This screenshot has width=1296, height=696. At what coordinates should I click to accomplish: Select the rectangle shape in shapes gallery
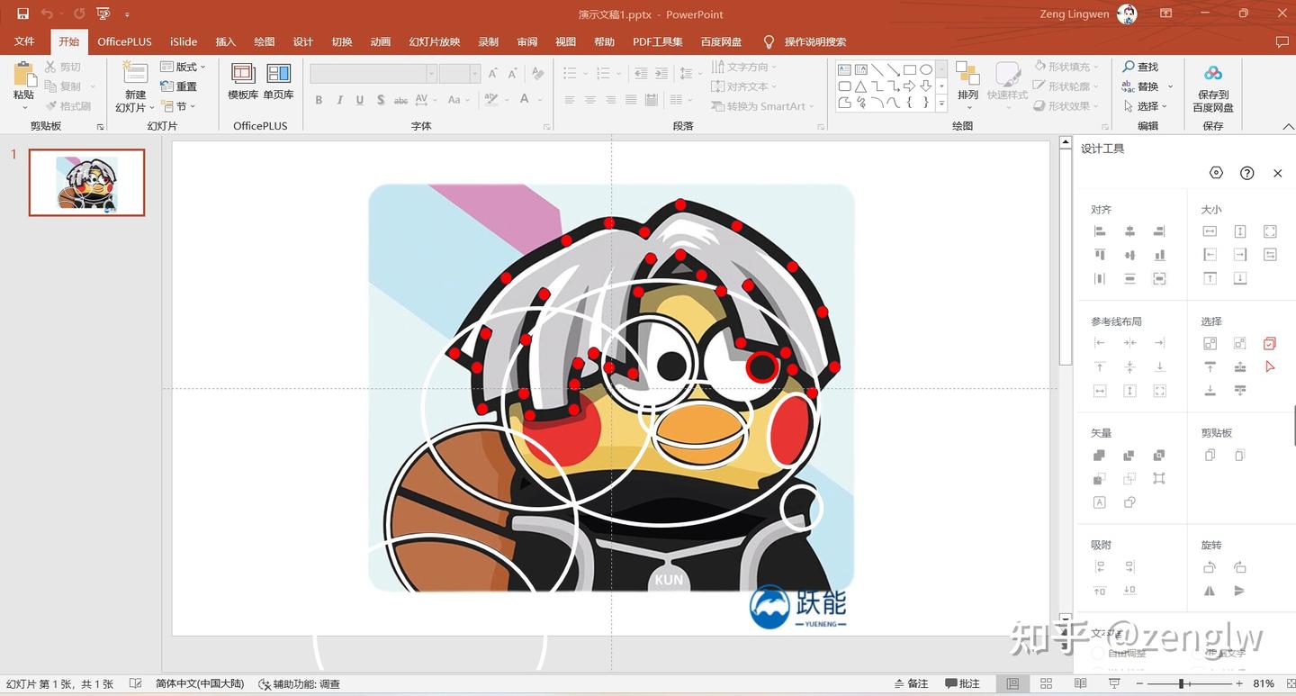(910, 69)
